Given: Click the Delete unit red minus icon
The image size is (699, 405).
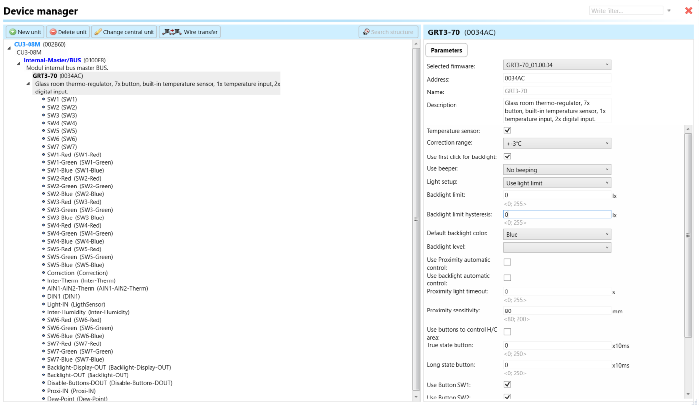Looking at the screenshot, I should click(53, 32).
